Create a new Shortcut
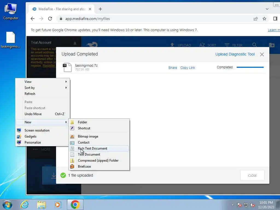 point(99,128)
